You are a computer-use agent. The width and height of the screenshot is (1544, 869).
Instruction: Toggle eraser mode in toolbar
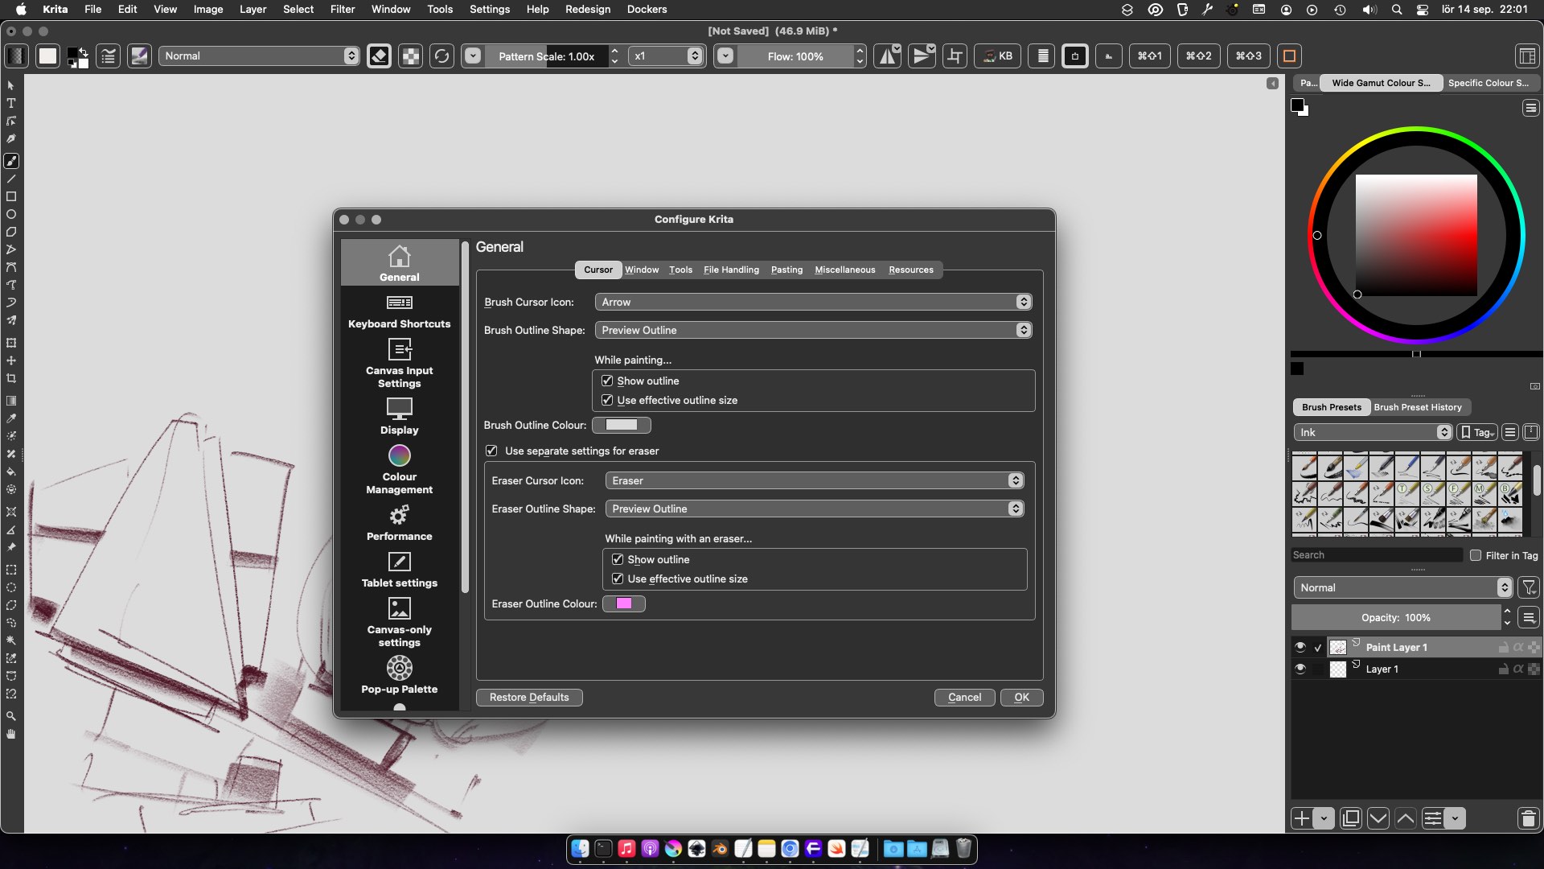point(379,56)
